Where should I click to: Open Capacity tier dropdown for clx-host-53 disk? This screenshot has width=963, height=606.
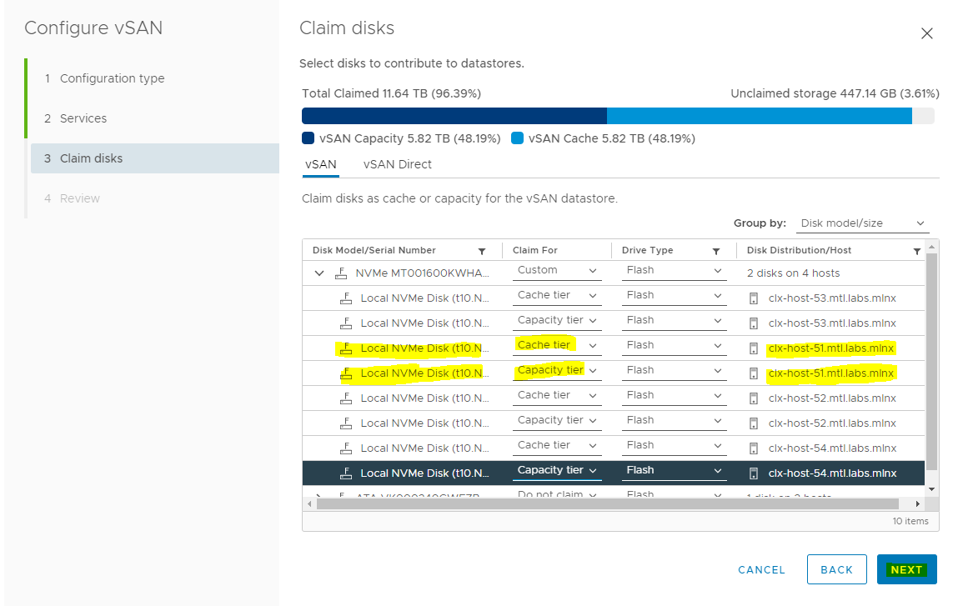pyautogui.click(x=557, y=321)
